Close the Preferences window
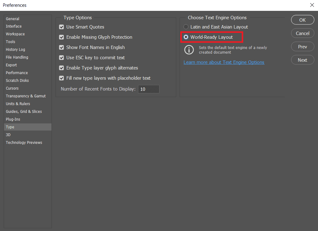 click(312, 5)
